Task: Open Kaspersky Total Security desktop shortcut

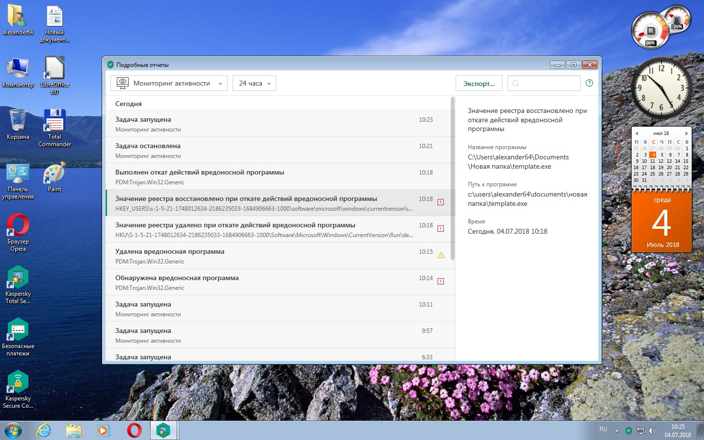Action: click(18, 285)
